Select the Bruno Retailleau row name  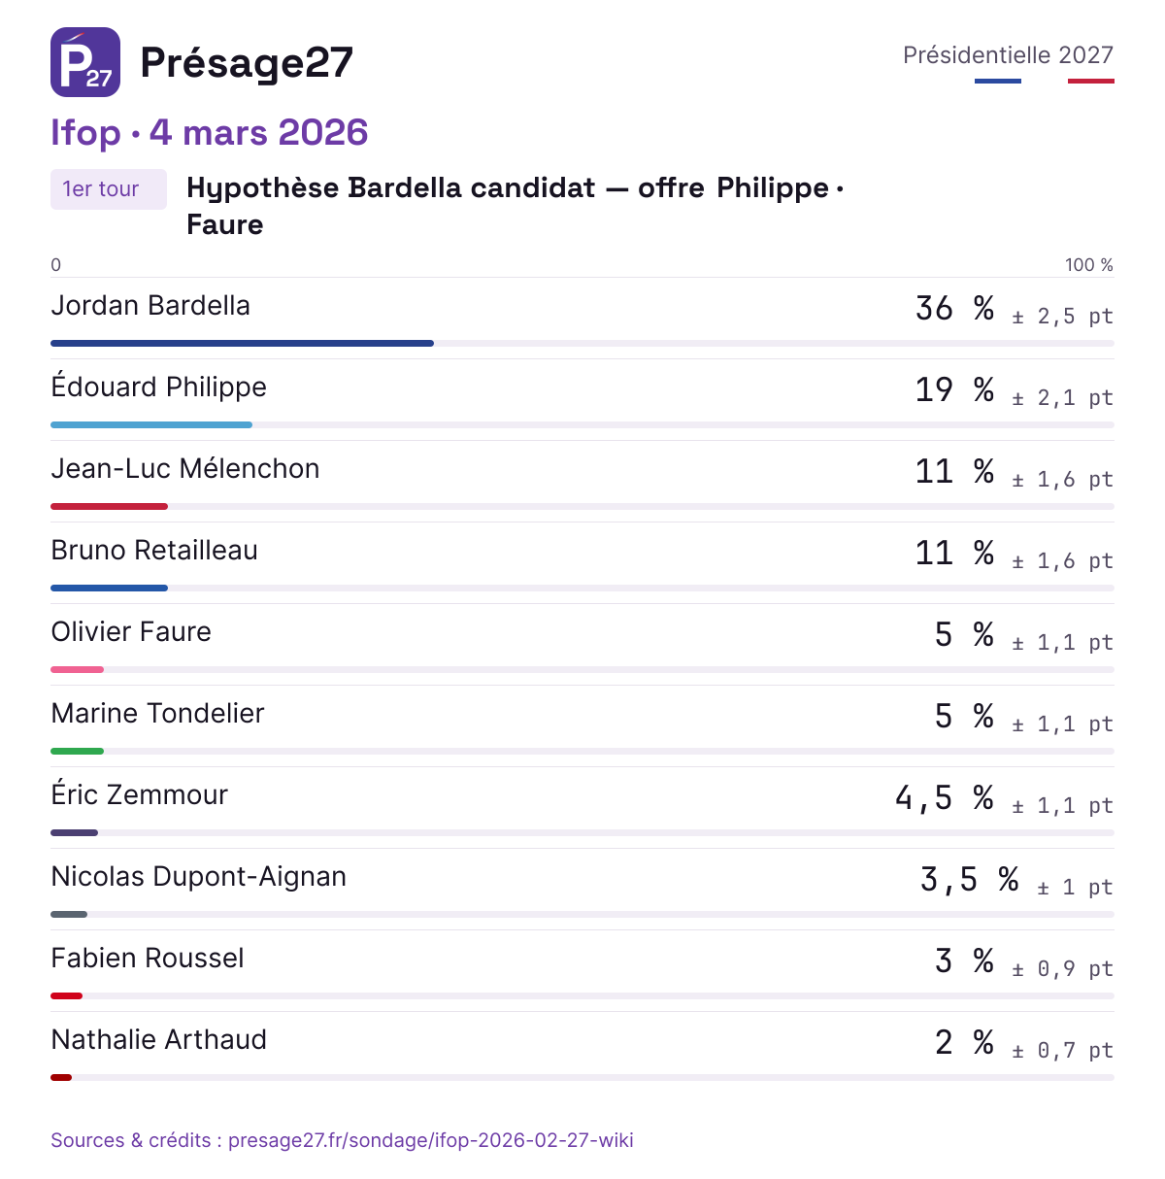pos(154,551)
